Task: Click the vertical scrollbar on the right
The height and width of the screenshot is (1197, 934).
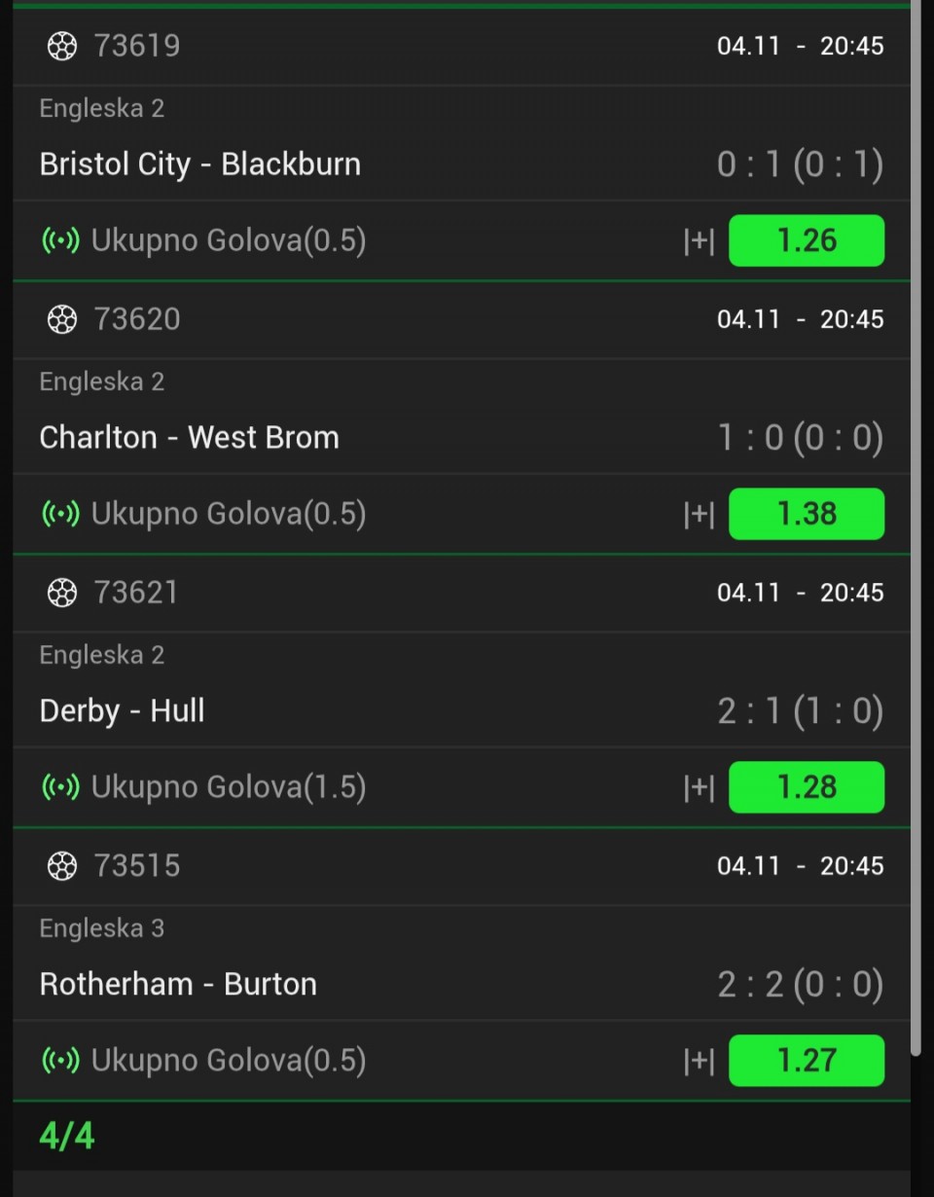Action: pyautogui.click(x=916, y=526)
